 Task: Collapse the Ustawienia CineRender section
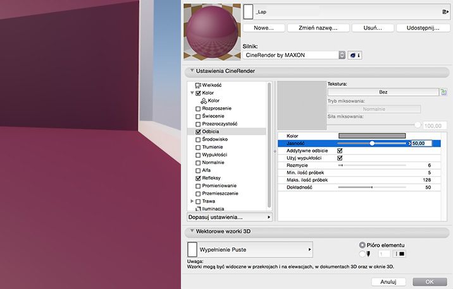coord(192,71)
